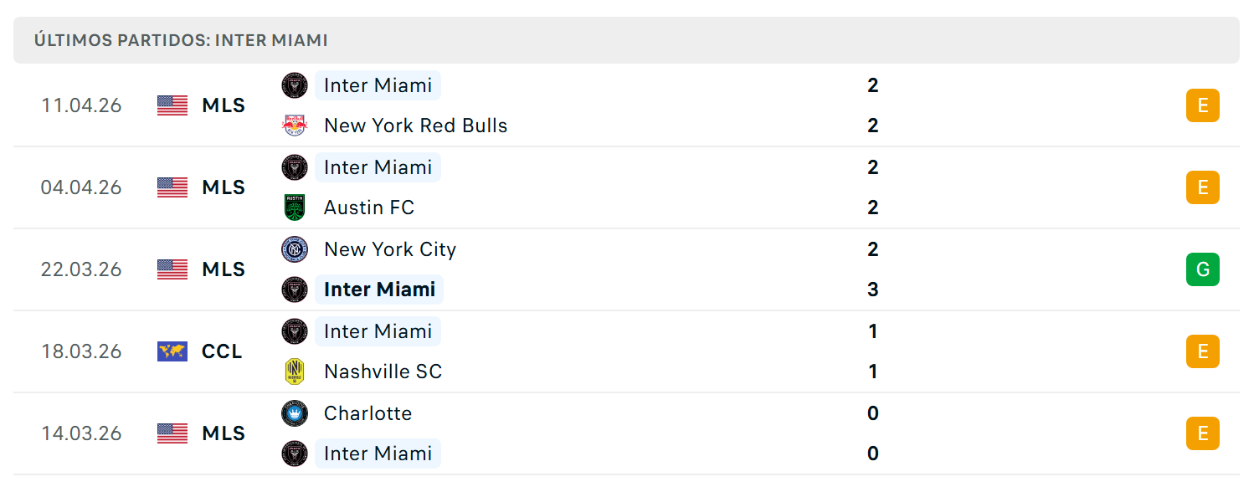
Task: Click the E badge for Red Bulls match
Action: pyautogui.click(x=1203, y=105)
